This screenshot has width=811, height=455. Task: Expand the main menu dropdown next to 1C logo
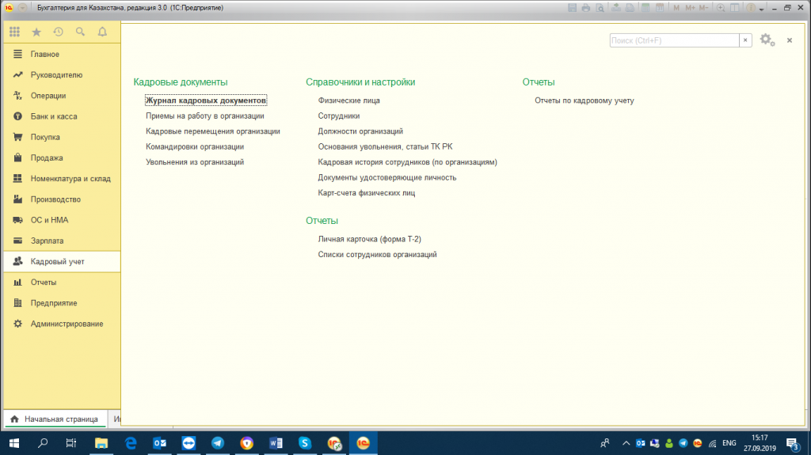pos(21,7)
